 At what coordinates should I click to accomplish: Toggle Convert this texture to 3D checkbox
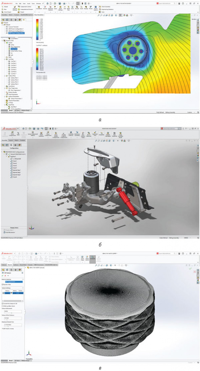3,304
